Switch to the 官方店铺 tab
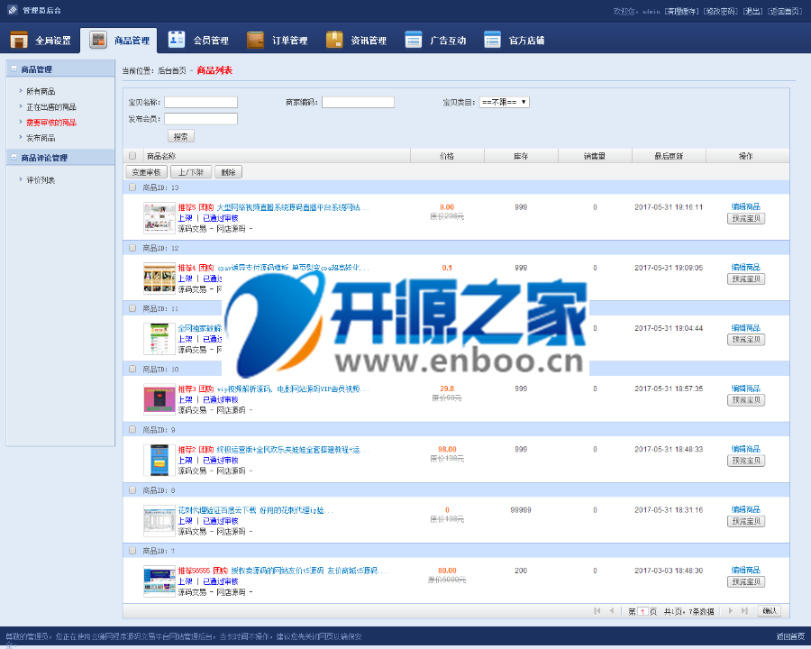Viewport: 811px width, 649px height. (515, 40)
